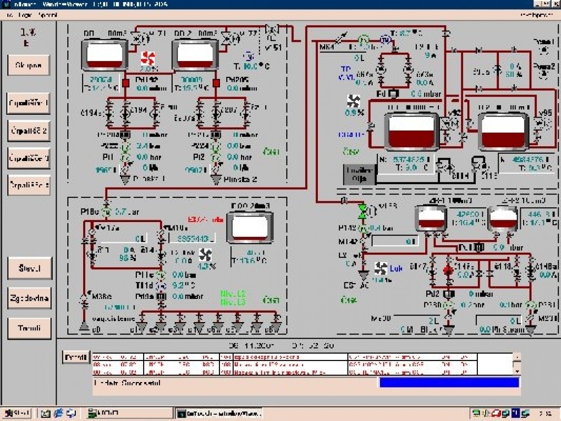Toggle the Pumpa 1 indicator
Screen dimensions: 561x421
[544, 50]
